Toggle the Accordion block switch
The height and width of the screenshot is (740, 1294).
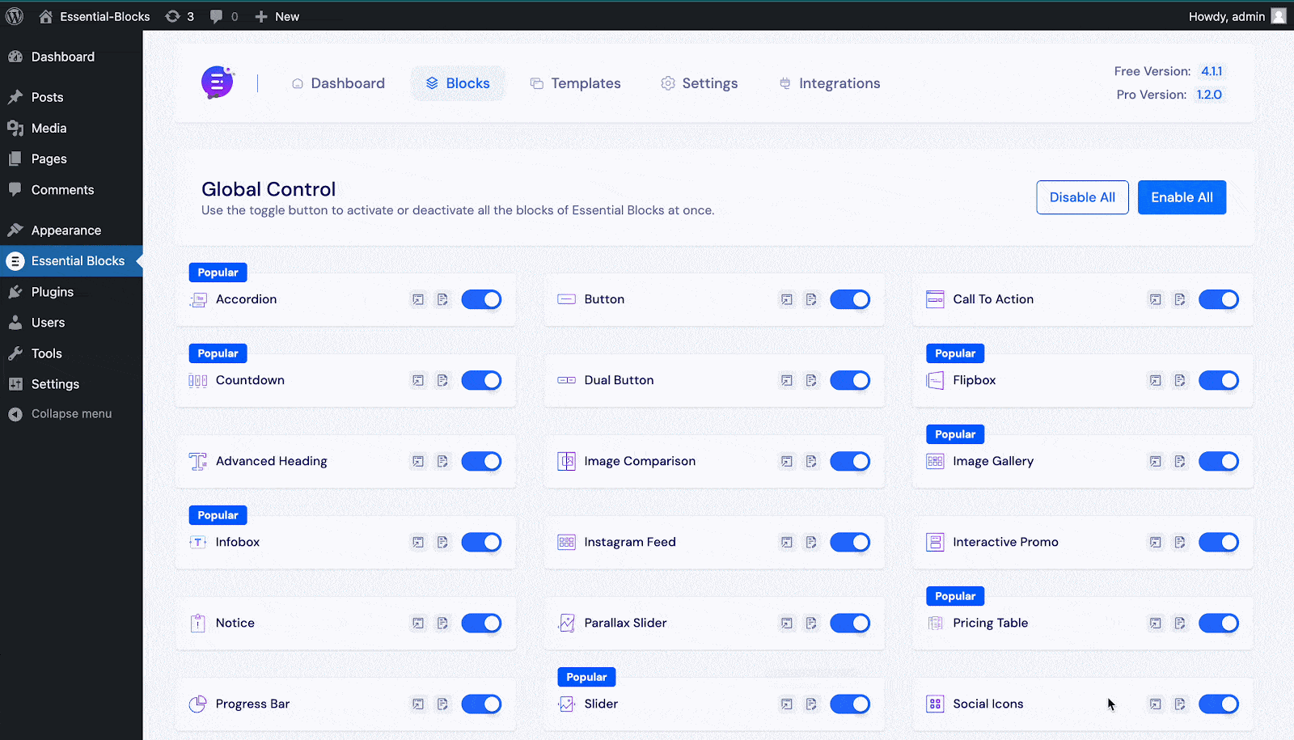coord(481,299)
